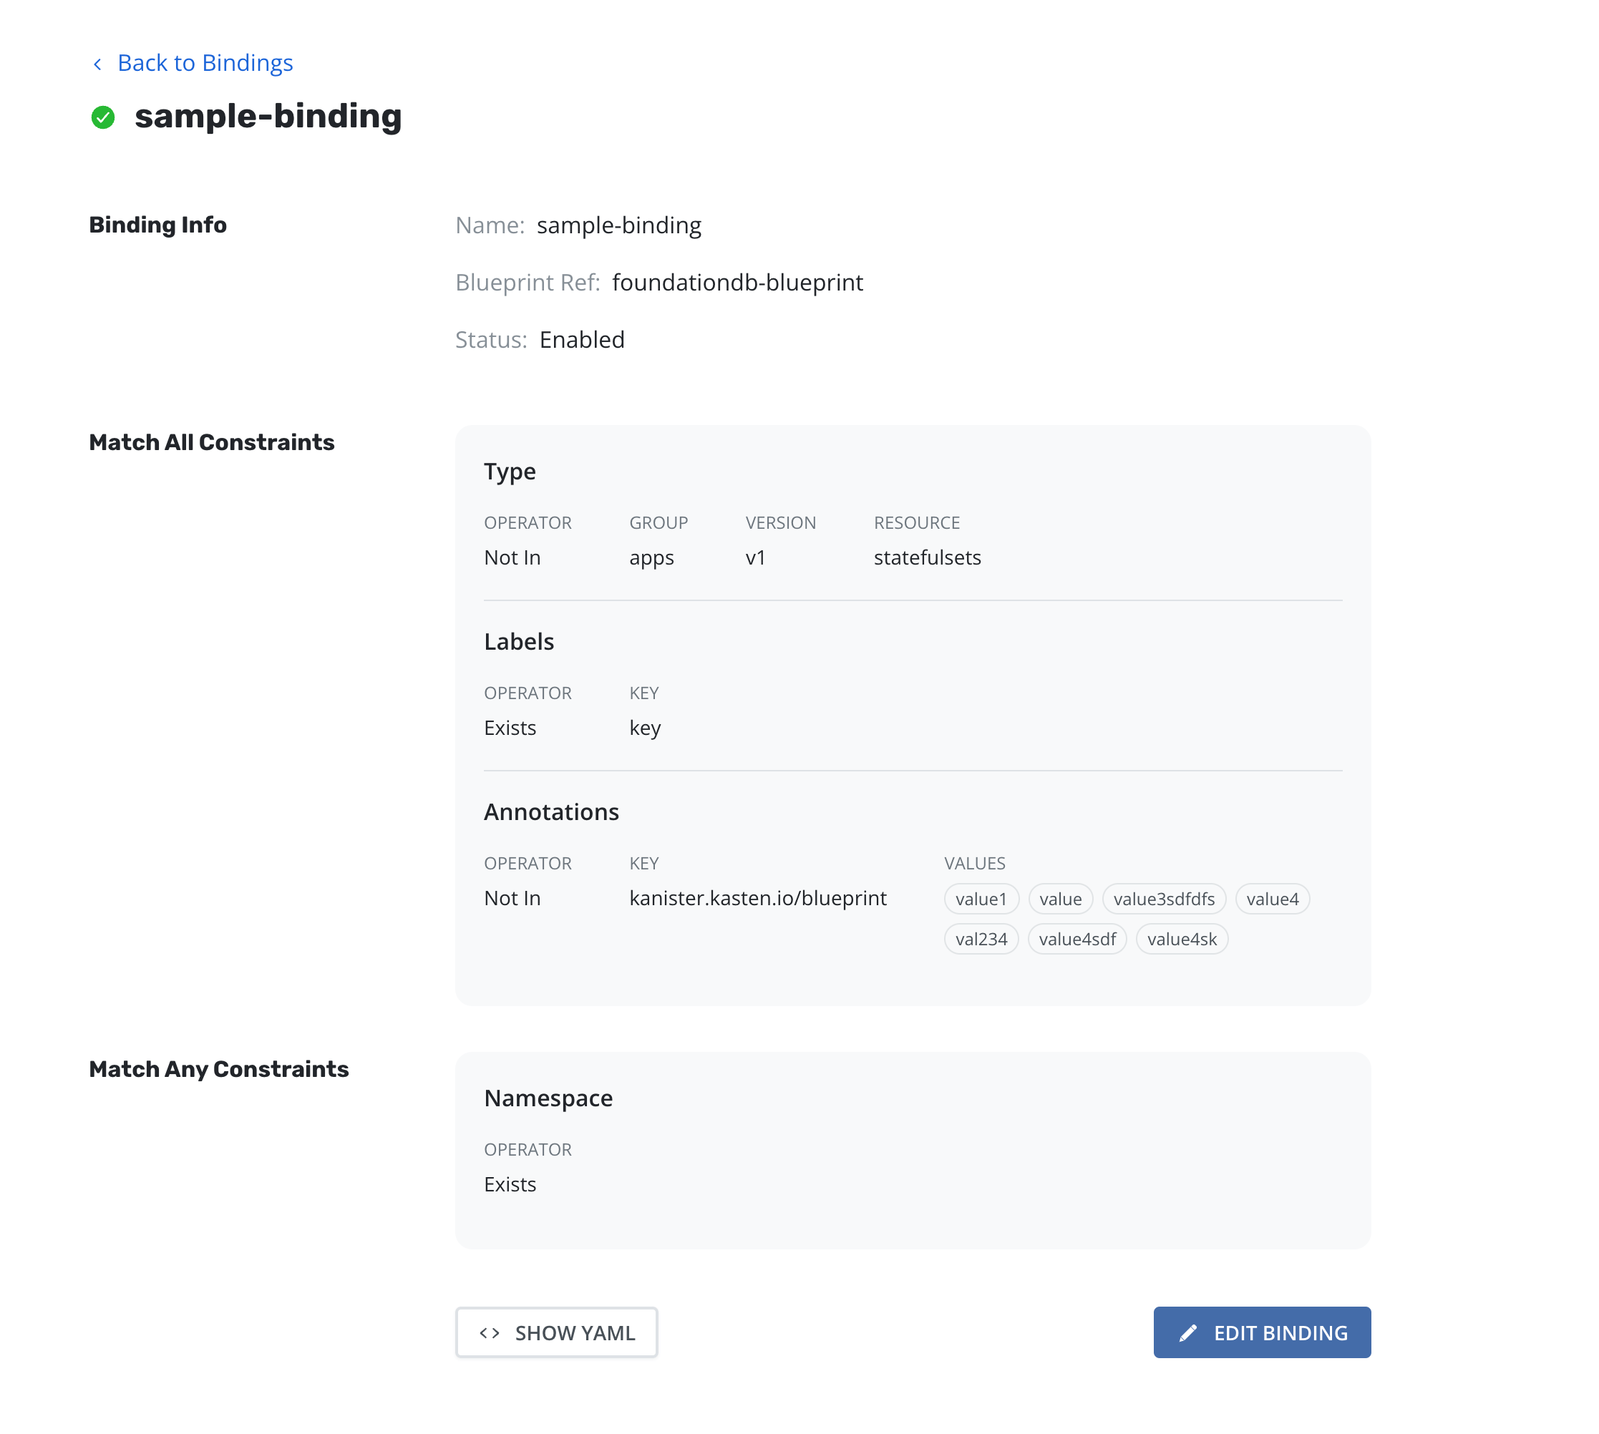Image resolution: width=1599 pixels, height=1434 pixels.
Task: Select the value1 annotation chip
Action: [x=981, y=899]
